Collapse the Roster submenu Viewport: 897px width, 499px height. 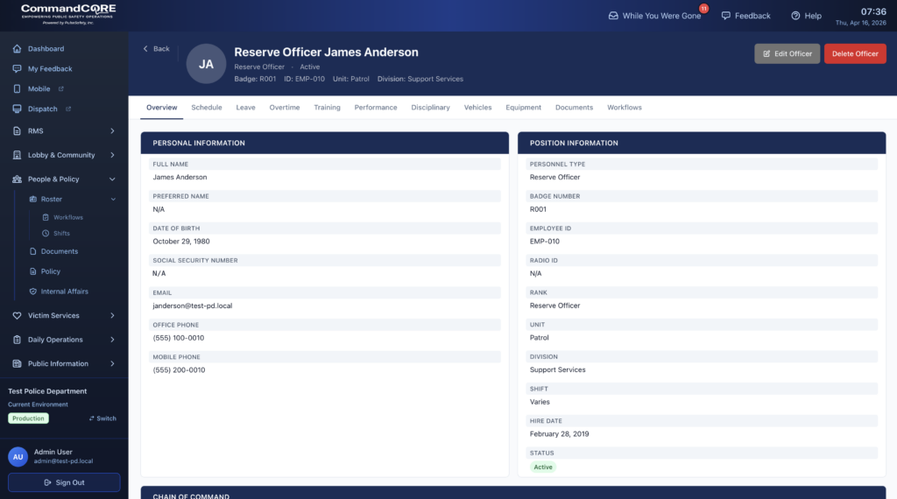click(113, 200)
